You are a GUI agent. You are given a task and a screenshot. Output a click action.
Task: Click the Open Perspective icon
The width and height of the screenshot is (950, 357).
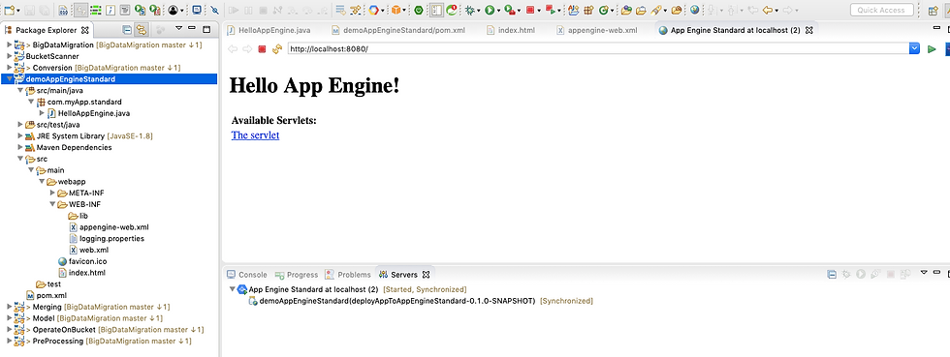(934, 11)
